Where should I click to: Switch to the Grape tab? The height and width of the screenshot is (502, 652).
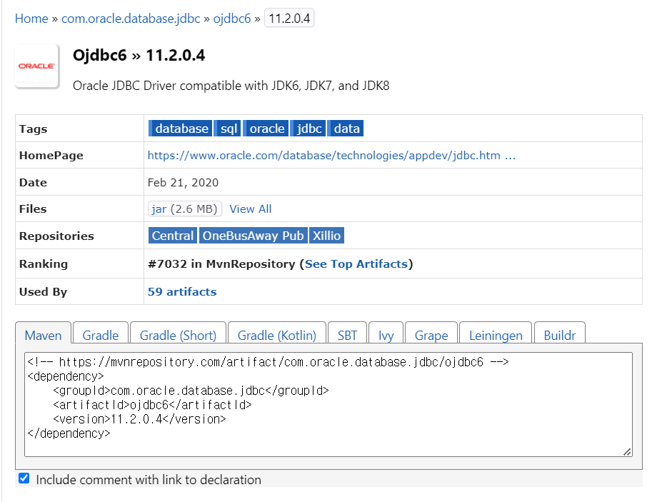click(431, 333)
